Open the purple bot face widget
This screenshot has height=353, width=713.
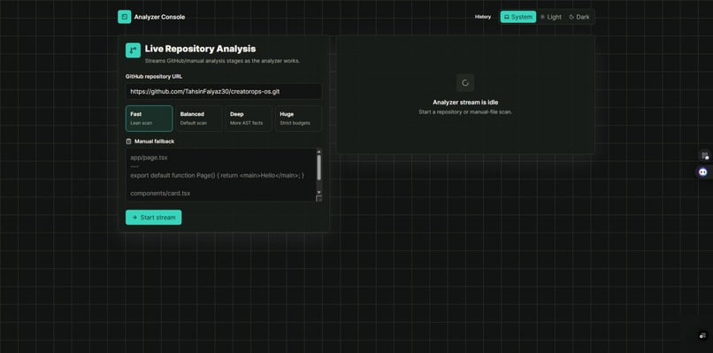click(x=703, y=172)
